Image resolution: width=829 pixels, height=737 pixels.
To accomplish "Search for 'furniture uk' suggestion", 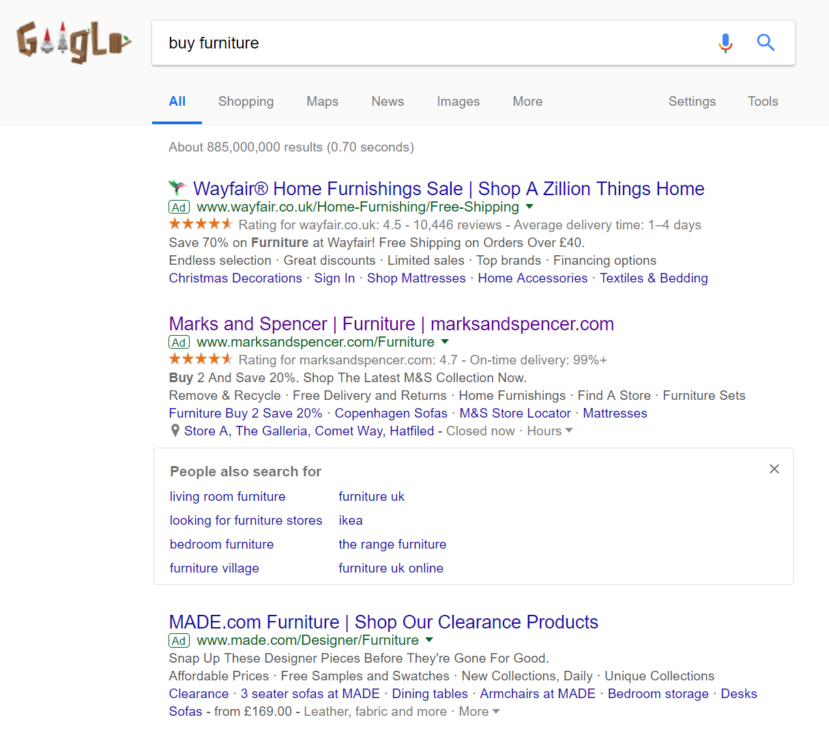I will click(x=372, y=496).
